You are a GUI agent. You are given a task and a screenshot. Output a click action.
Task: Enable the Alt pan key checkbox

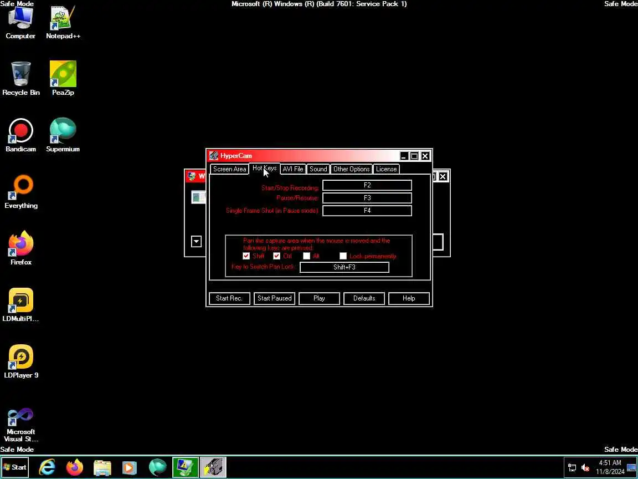point(306,256)
